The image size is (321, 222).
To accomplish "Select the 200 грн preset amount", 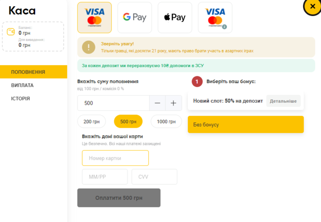I will (91, 122).
